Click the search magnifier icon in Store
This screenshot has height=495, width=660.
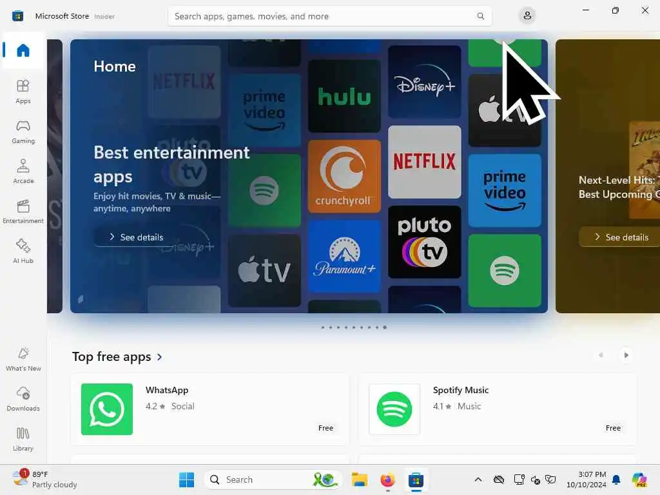point(480,16)
